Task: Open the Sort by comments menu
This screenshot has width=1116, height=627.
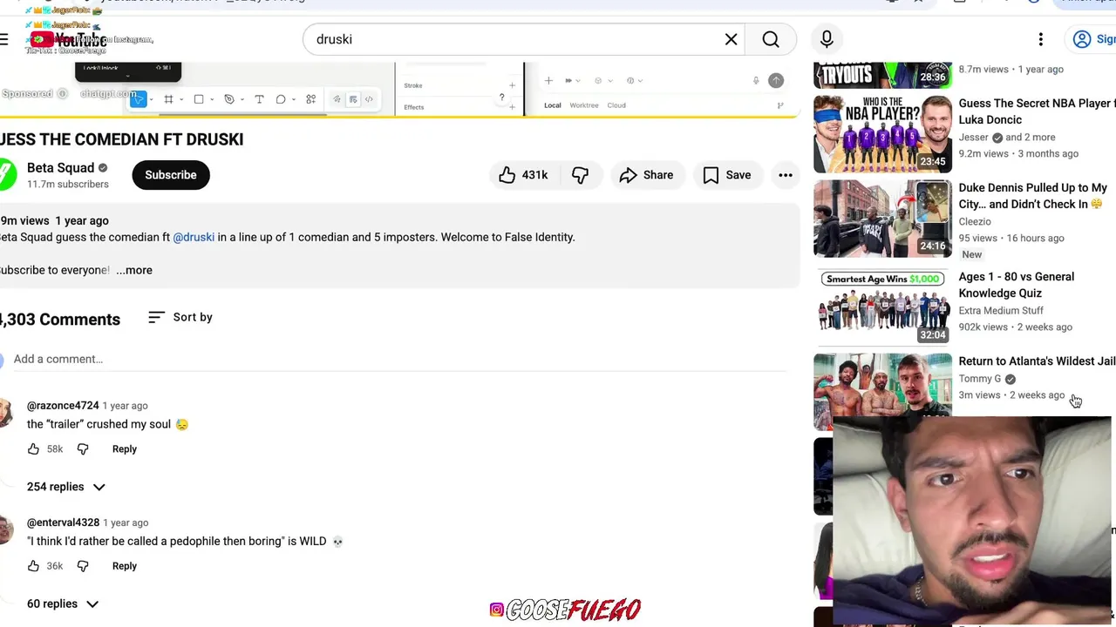Action: click(x=180, y=317)
